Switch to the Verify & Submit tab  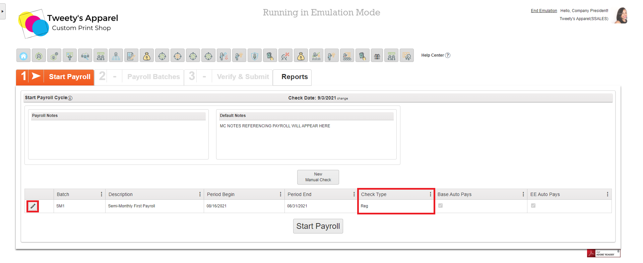[x=228, y=77]
